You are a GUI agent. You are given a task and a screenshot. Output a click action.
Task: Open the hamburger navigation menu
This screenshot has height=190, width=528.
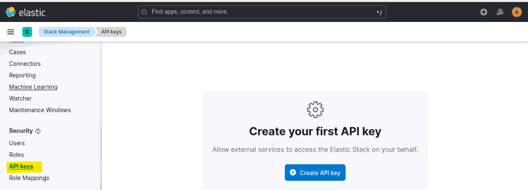coord(11,32)
